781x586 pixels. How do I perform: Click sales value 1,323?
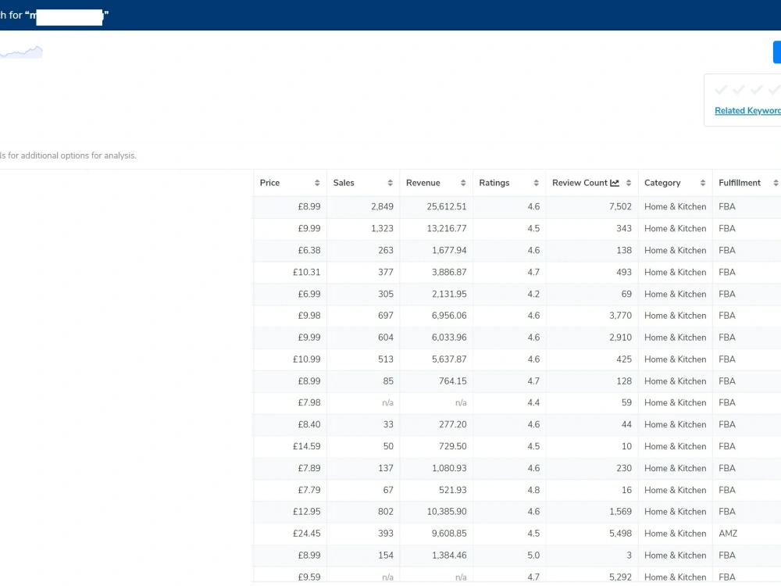click(x=382, y=229)
